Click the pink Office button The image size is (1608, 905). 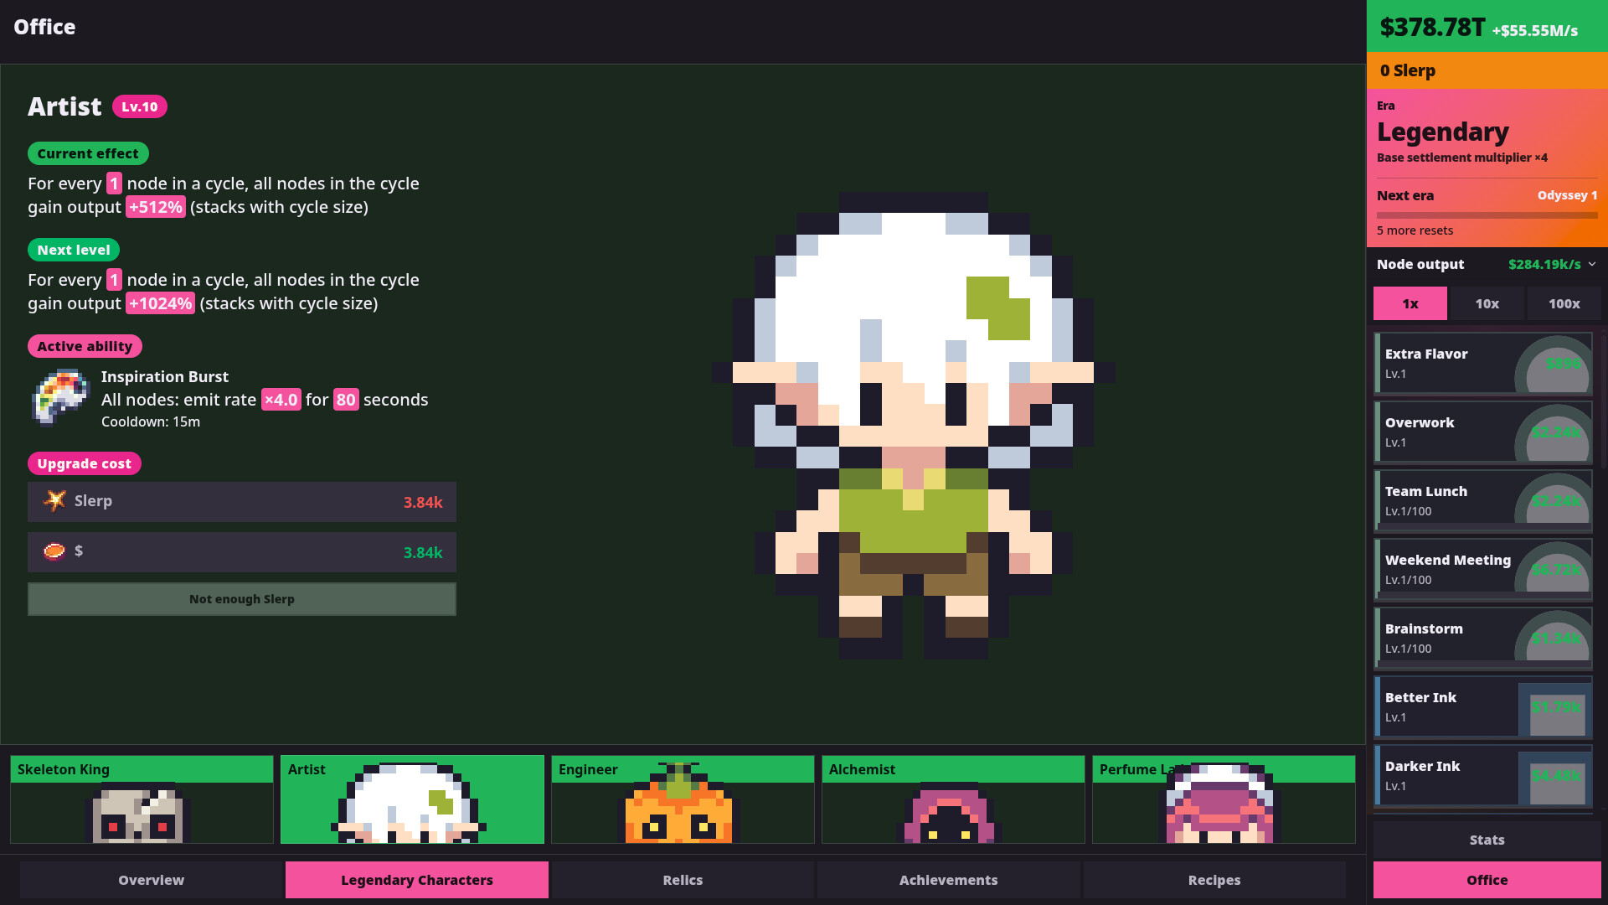coord(1487,880)
